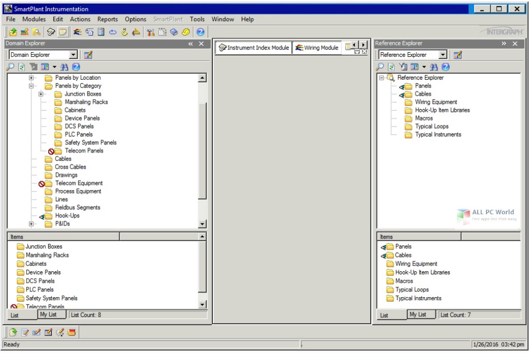Viewport: 530px width, 353px height.
Task: Open the view style dropdown arrow in Reference Explorer
Action: (423, 66)
